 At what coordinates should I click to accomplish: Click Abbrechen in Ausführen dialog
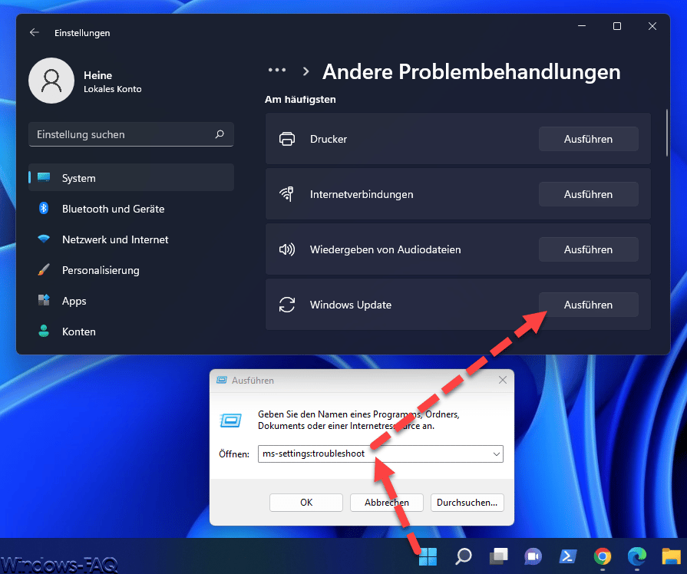tap(387, 502)
